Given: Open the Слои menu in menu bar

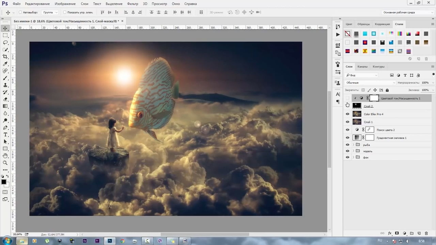Looking at the screenshot, I should (x=84, y=4).
